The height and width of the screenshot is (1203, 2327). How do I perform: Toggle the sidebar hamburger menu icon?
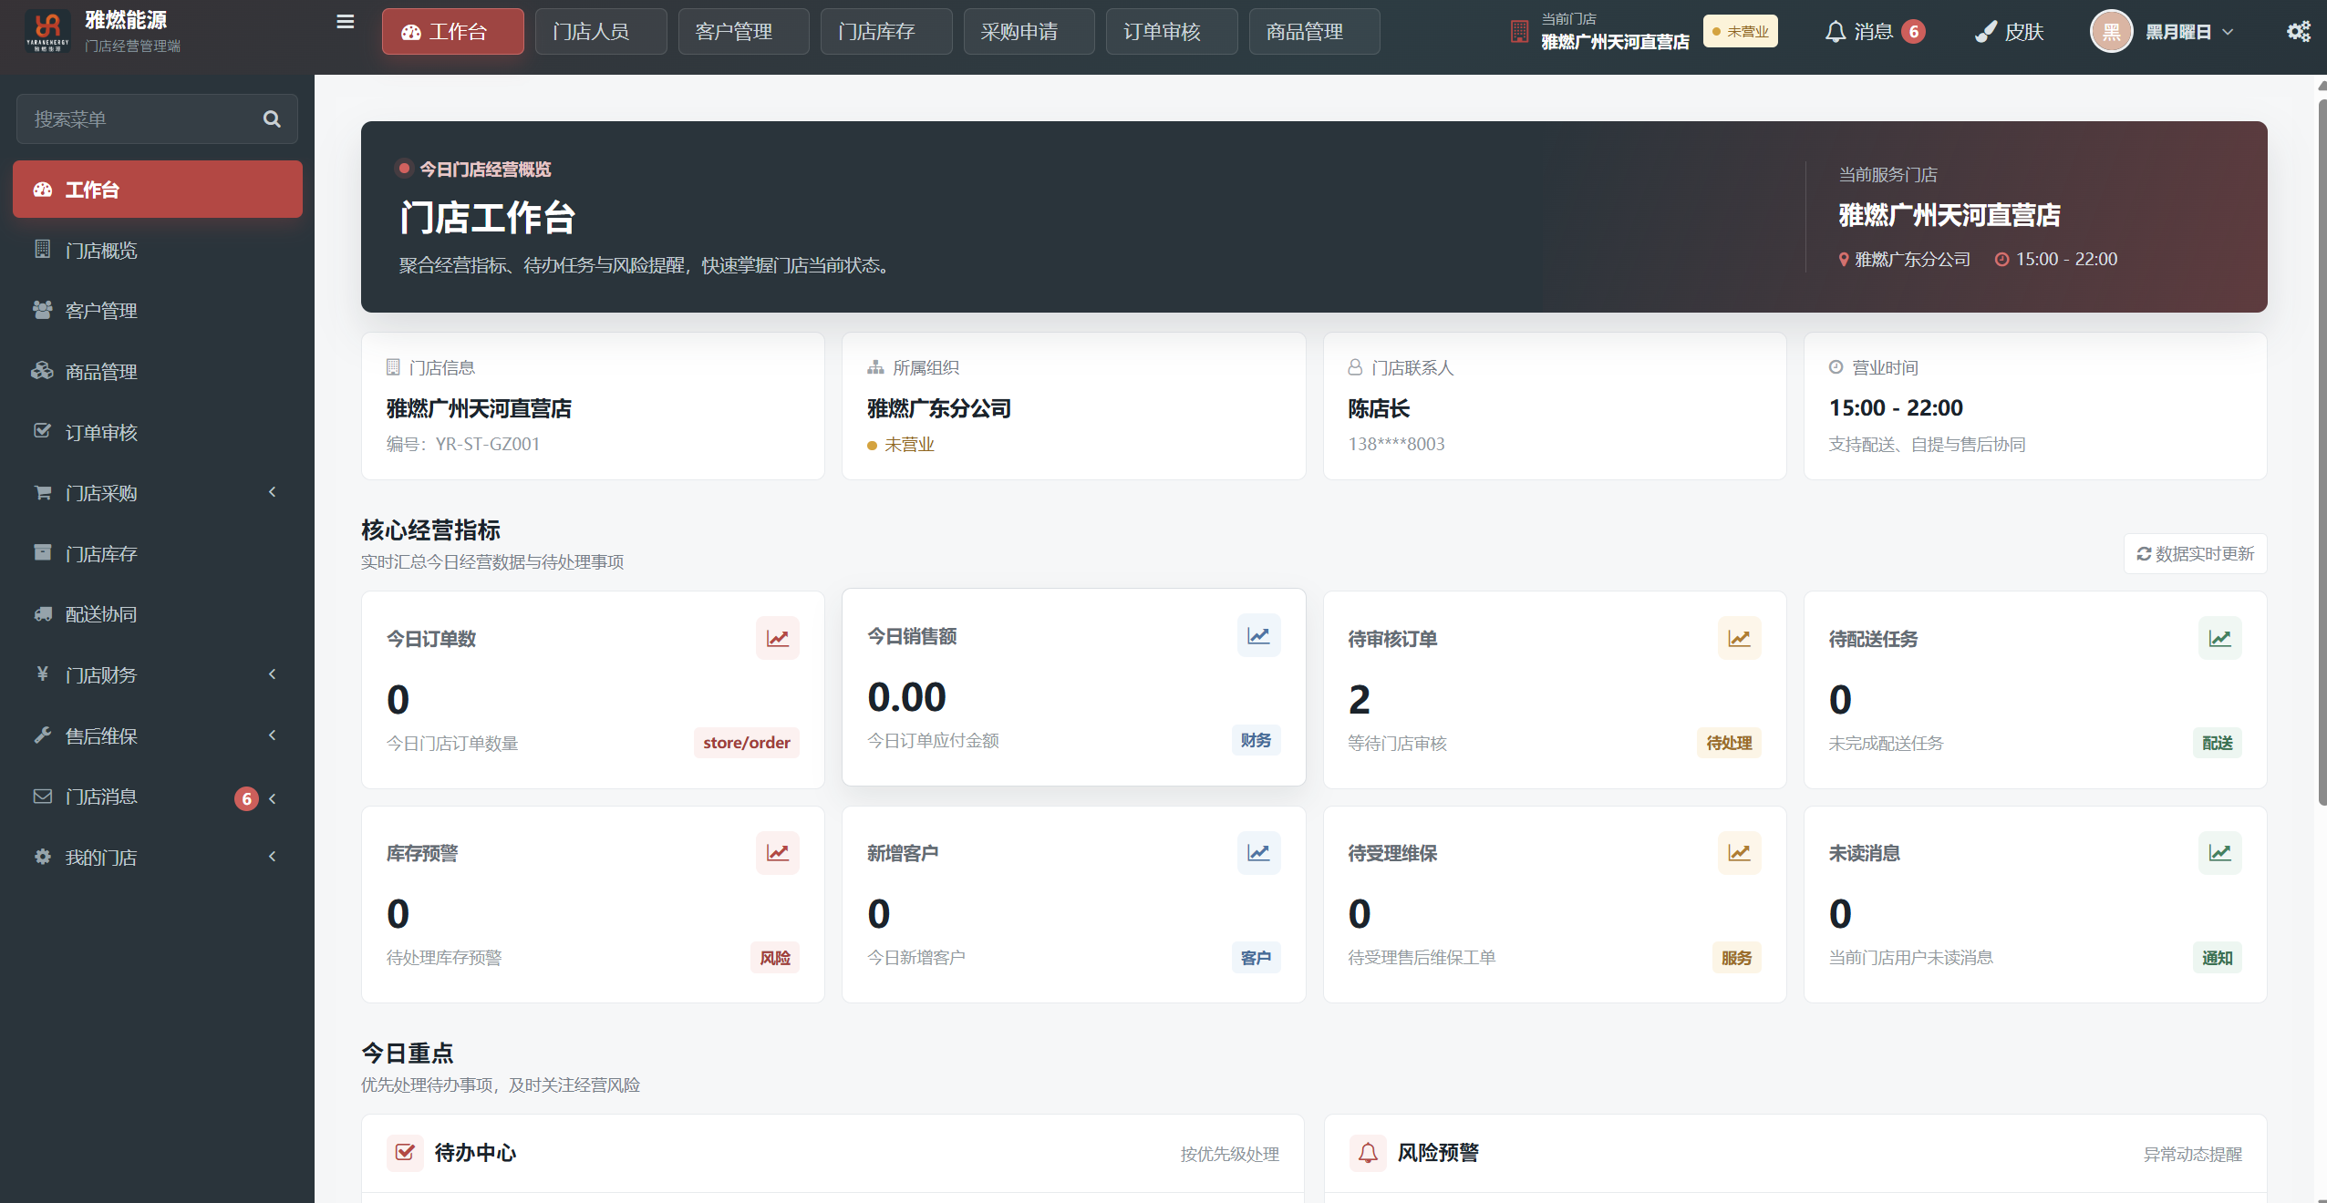[345, 22]
